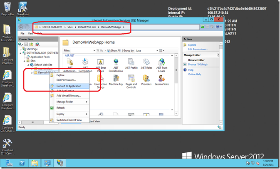
Task: Open the View menu
Action: point(30,33)
